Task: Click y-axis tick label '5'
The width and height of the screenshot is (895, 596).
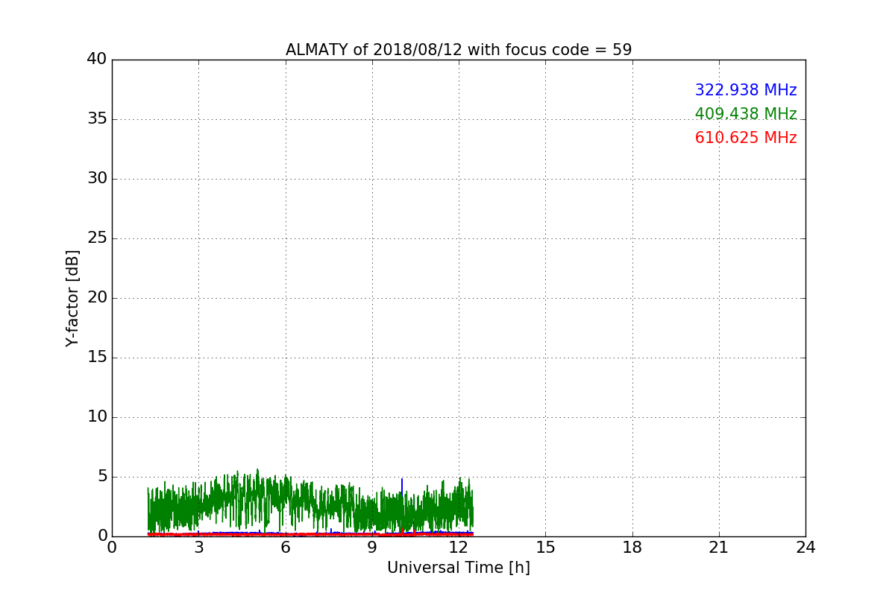Action: click(102, 476)
